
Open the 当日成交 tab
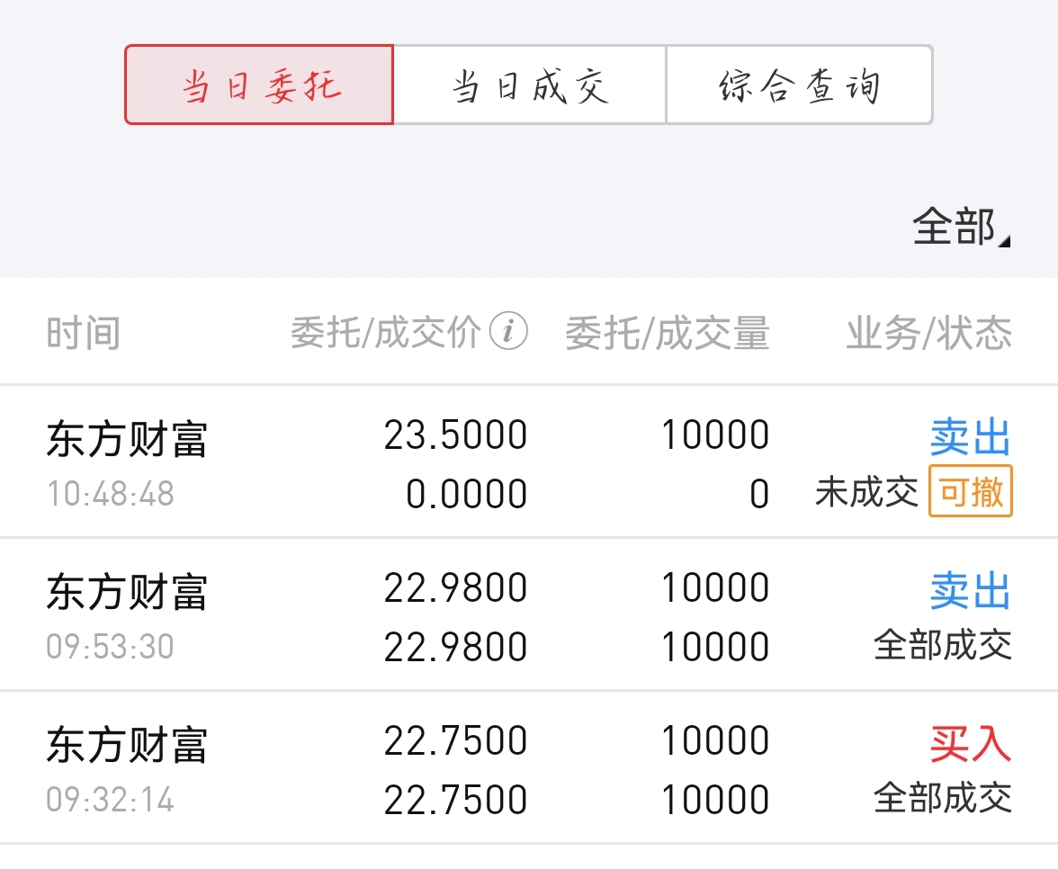click(530, 85)
